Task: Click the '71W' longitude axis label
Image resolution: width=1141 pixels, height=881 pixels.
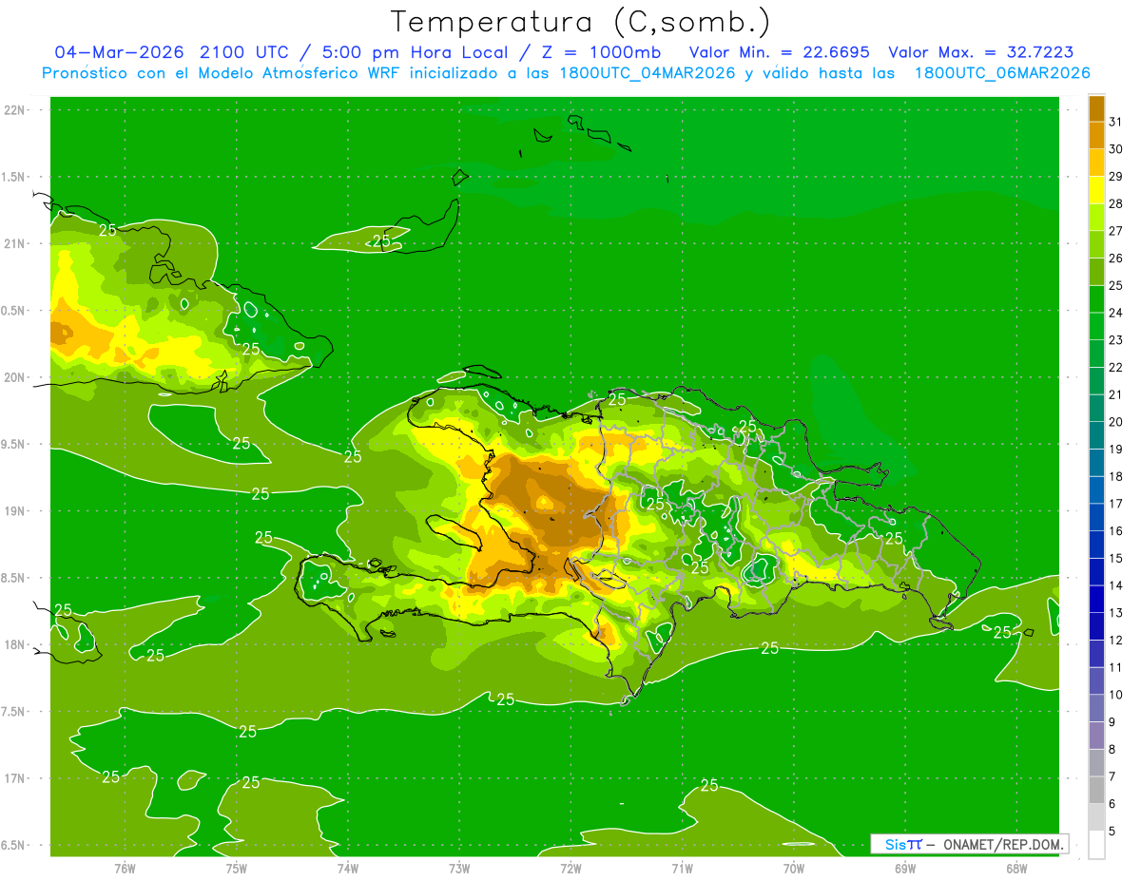Action: [x=682, y=869]
